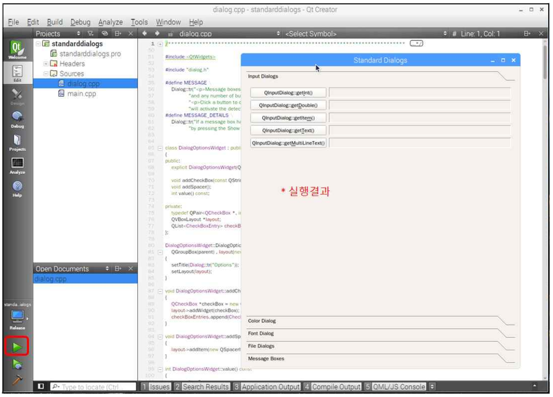
Task: Start debugging with the debug run button
Action: [16, 364]
